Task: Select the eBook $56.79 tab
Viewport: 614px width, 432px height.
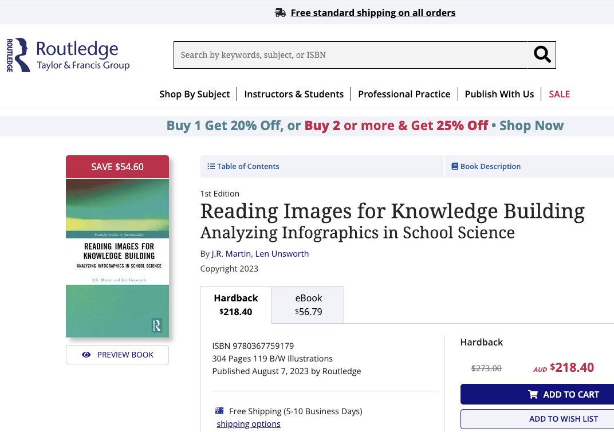Action: 309,305
